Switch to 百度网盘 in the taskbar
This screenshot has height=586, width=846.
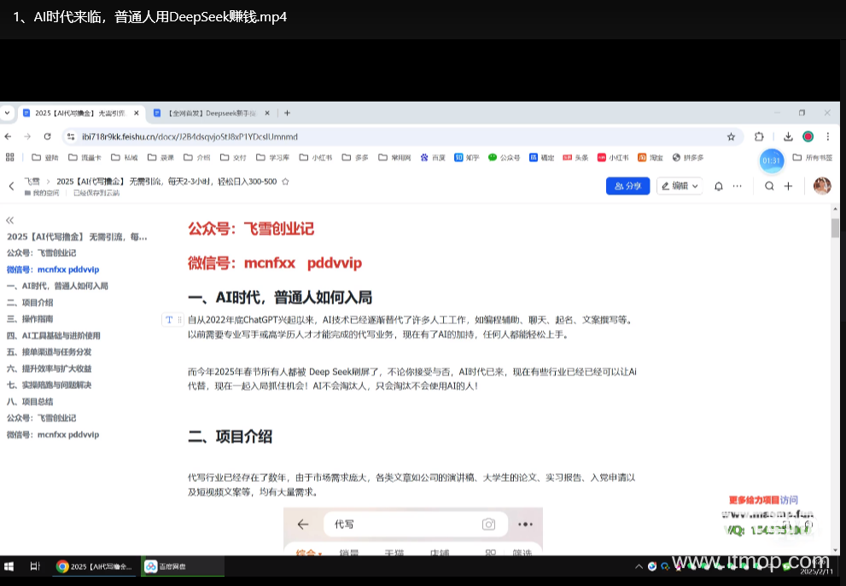(x=183, y=566)
